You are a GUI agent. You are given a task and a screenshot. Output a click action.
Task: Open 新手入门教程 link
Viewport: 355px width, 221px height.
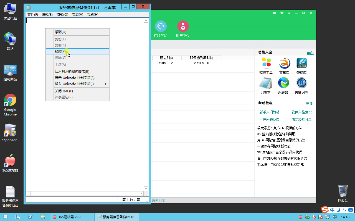click(x=269, y=112)
